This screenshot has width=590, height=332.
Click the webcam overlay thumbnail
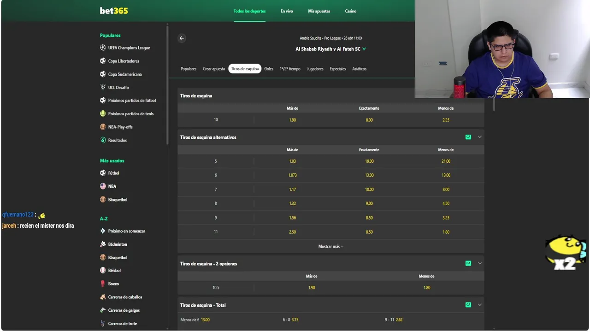click(502, 49)
